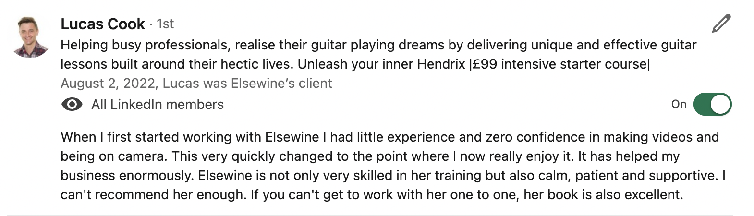Screen dimensions: 754x216
Task: Click the 1st connection degree badge
Action: click(165, 24)
